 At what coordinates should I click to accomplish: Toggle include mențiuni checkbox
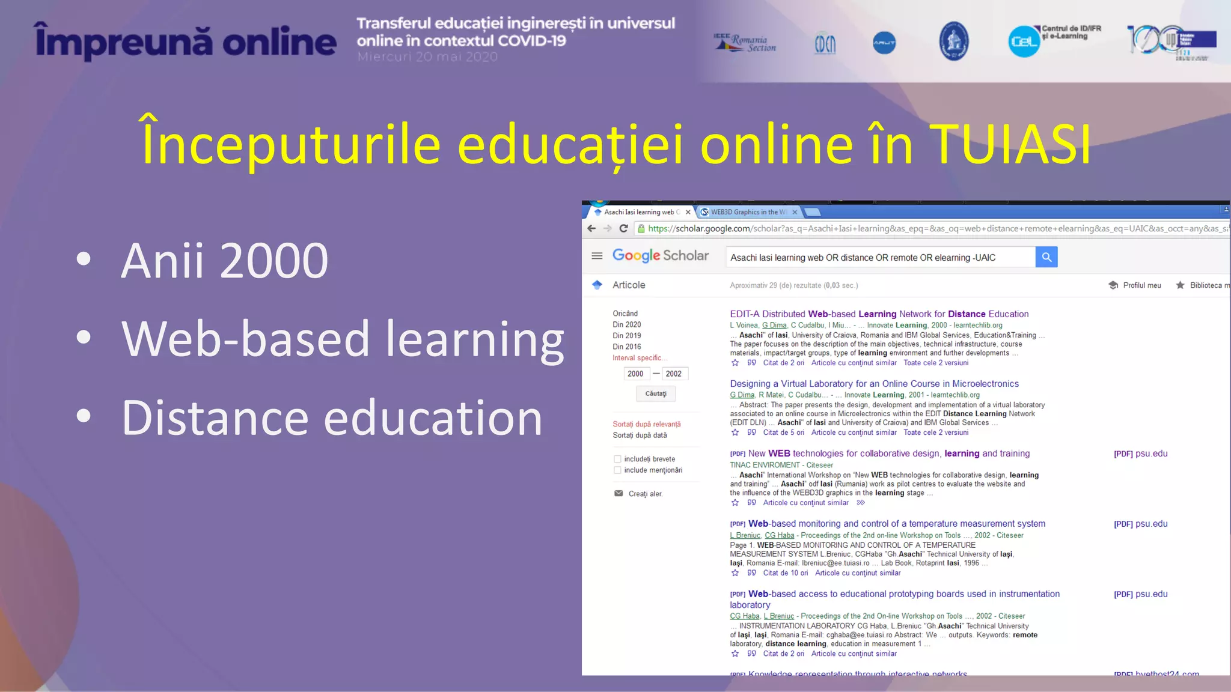coord(617,470)
